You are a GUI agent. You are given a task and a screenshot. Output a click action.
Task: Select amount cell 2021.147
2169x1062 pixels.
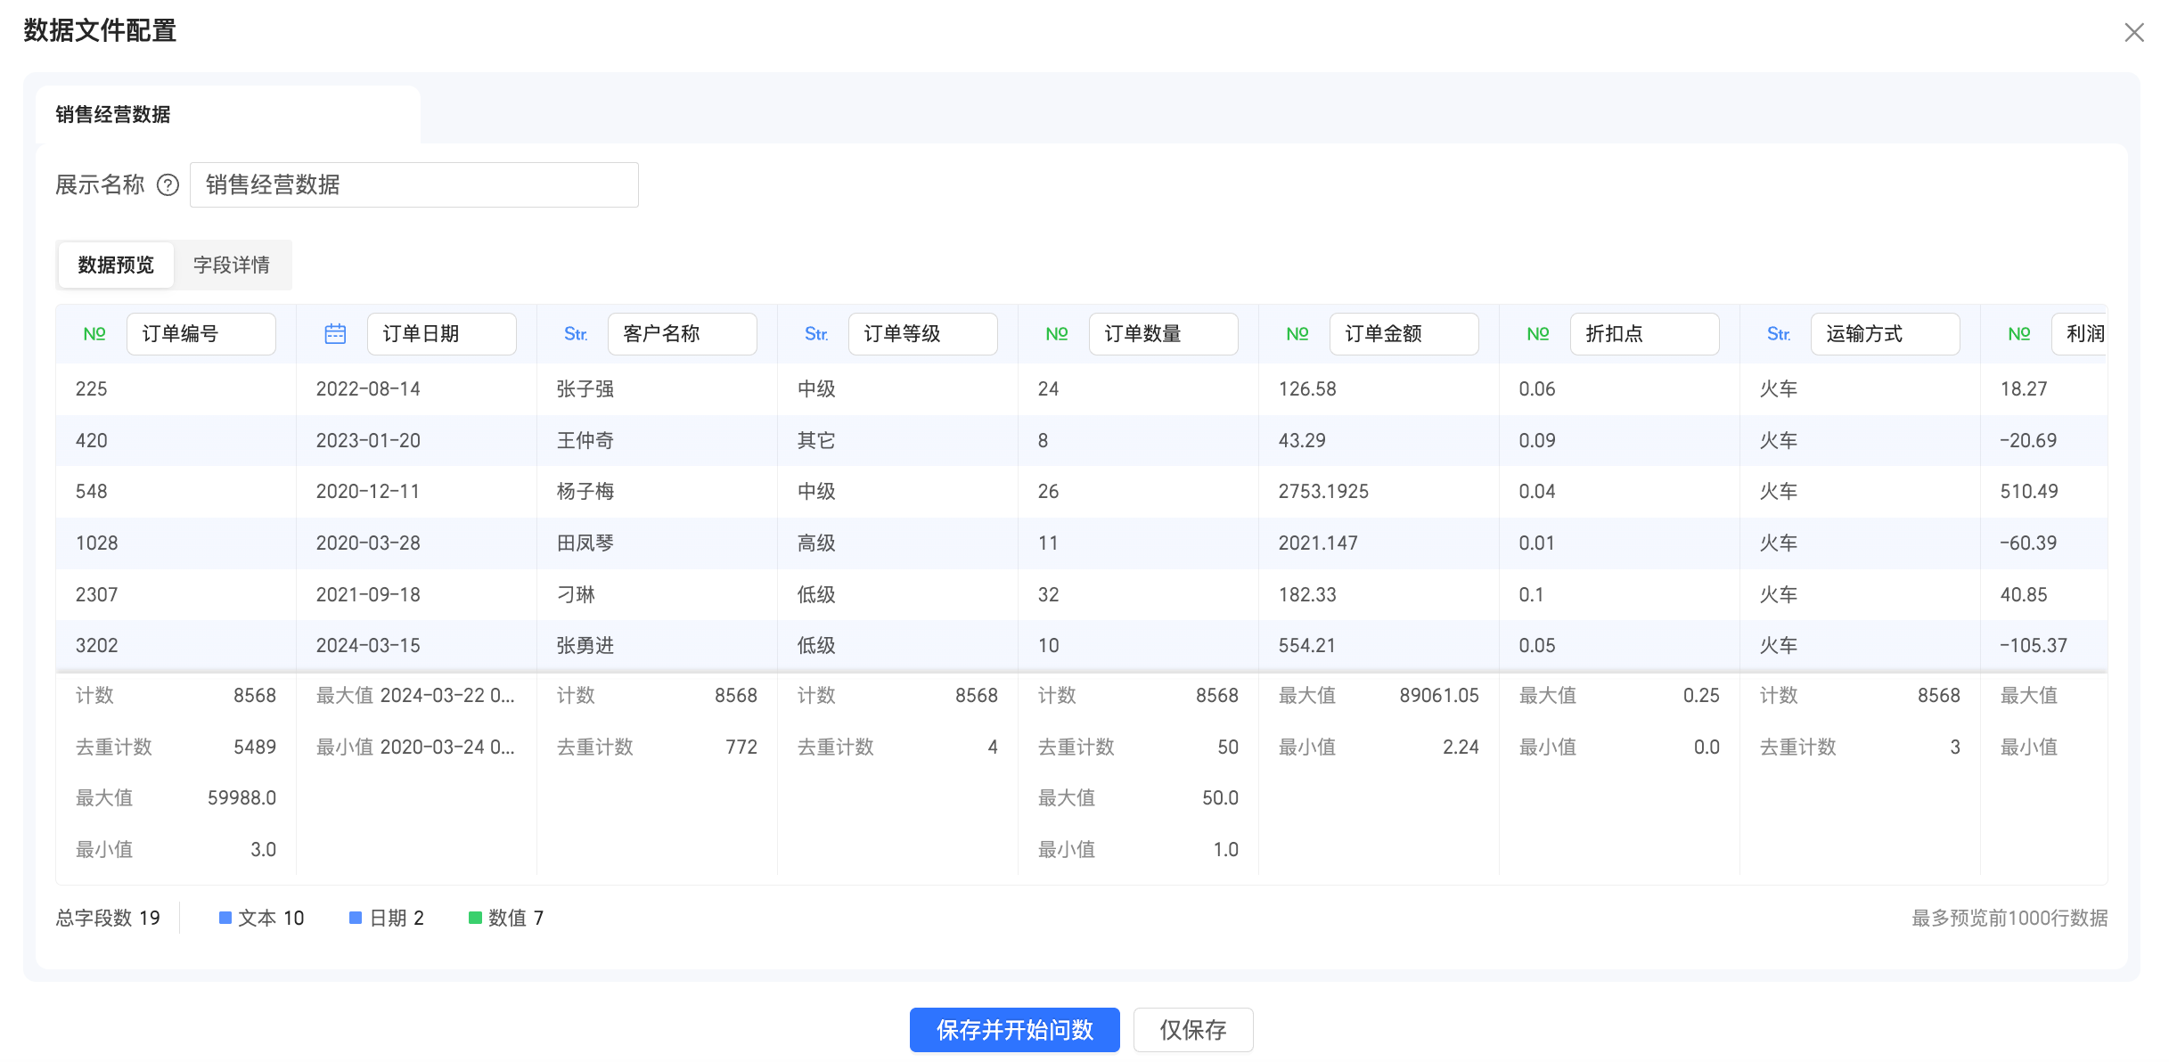pyautogui.click(x=1379, y=543)
